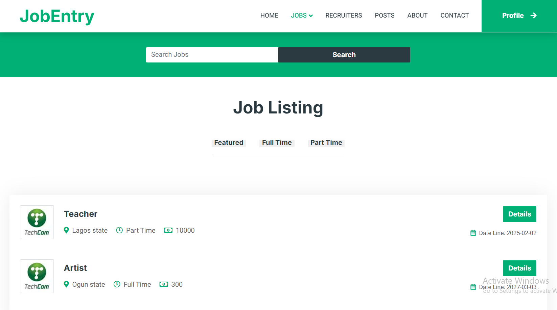Click the calendar icon near Date Line 2025-02-02
The height and width of the screenshot is (310, 557).
472,233
